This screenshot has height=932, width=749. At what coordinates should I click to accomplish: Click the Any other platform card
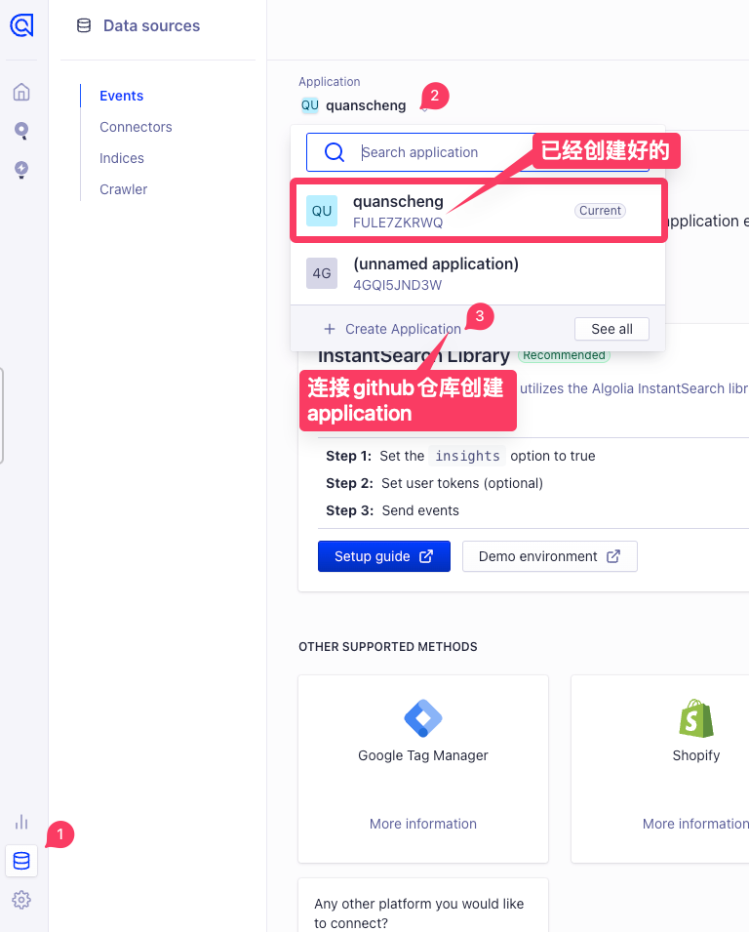pos(423,906)
